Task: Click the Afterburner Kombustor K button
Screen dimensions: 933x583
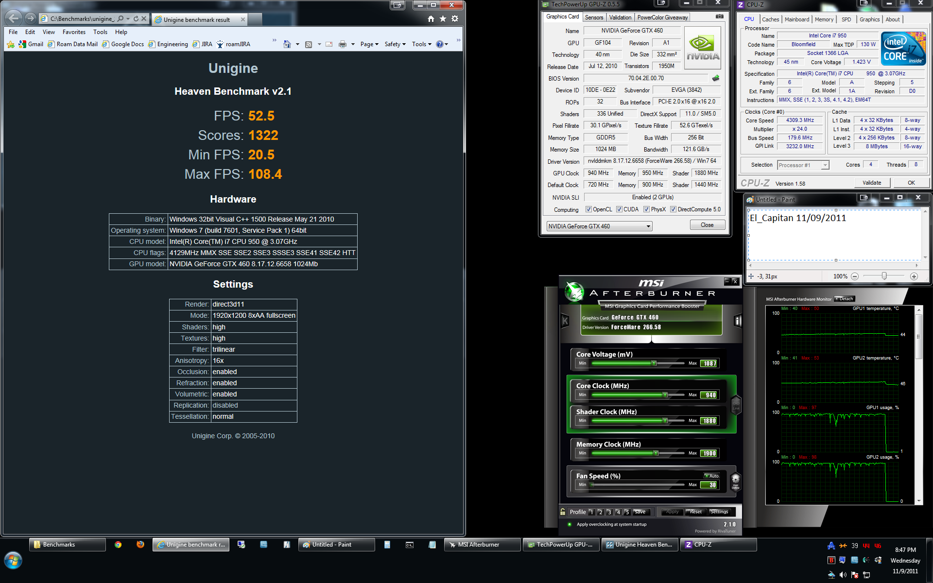Action: point(565,321)
